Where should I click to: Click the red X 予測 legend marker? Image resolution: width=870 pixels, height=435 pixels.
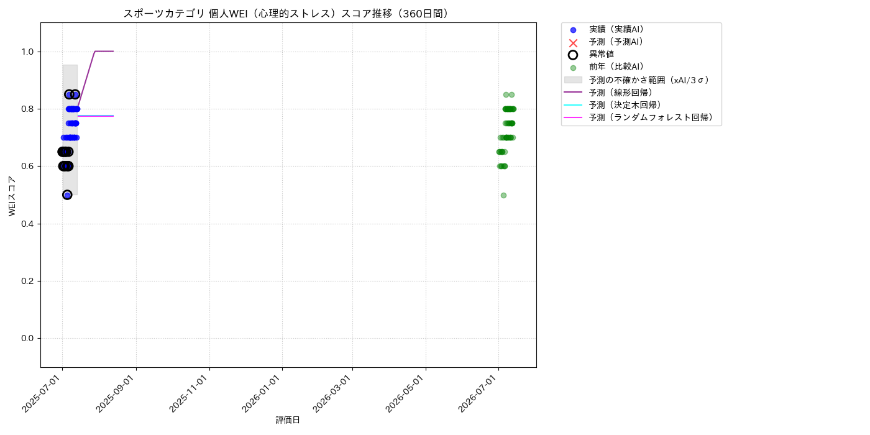[573, 42]
